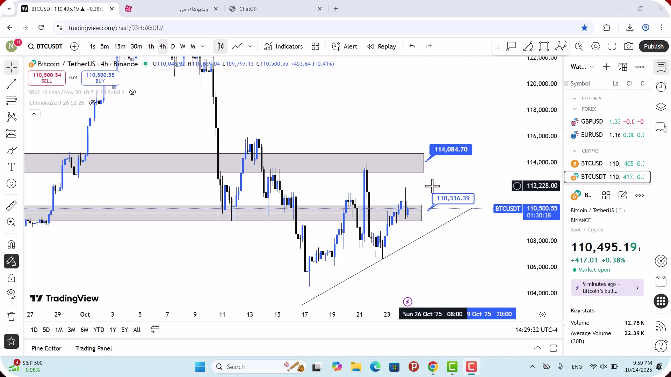Open the candlestick chart type menu
Image resolution: width=671 pixels, height=377 pixels.
click(221, 46)
